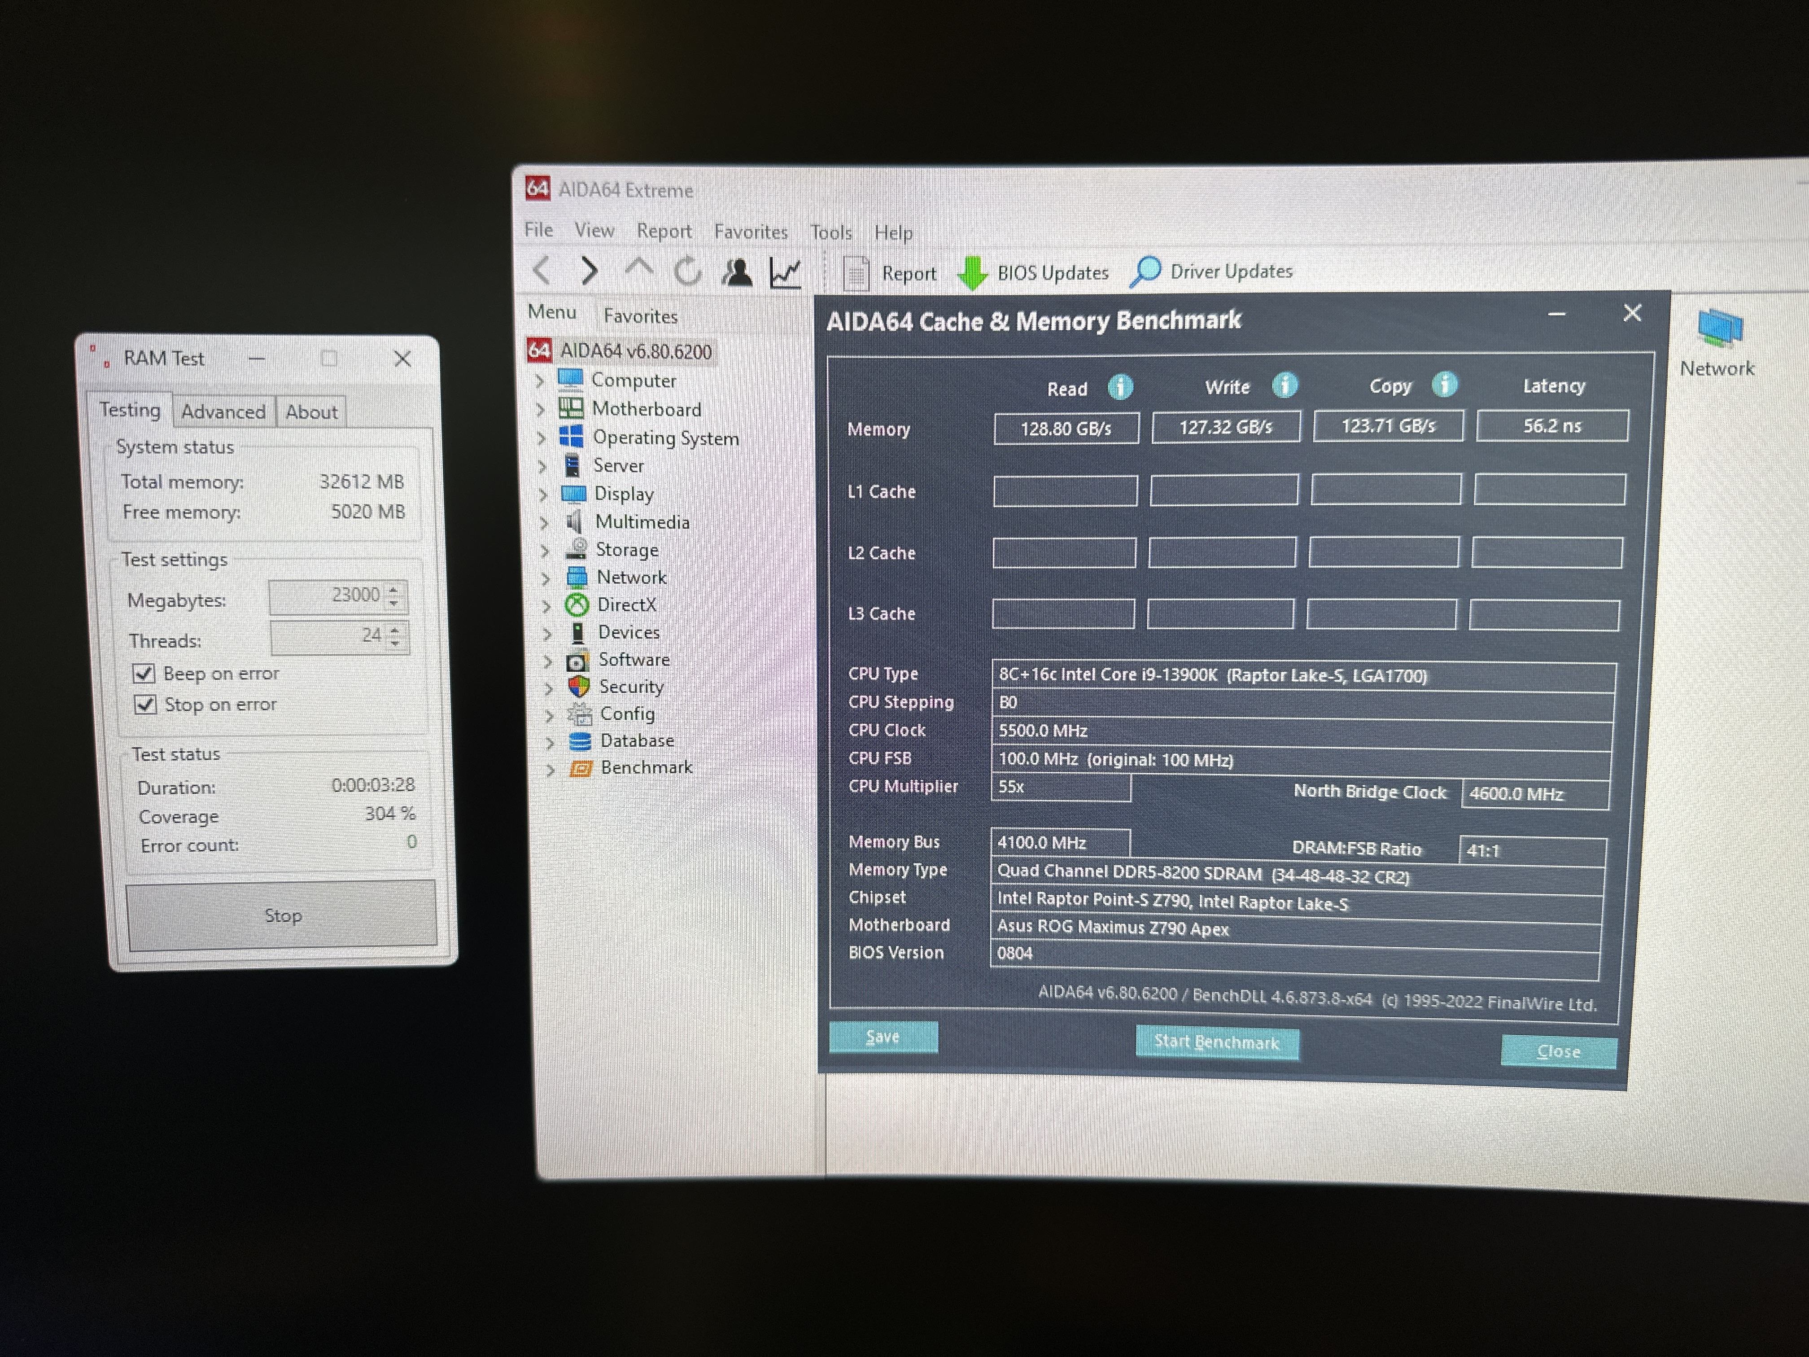Image resolution: width=1809 pixels, height=1357 pixels.
Task: Select the Display monitor icon in tree
Action: click(573, 493)
